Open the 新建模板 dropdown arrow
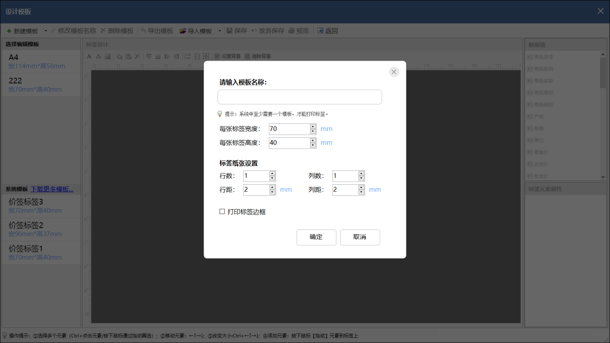 (45, 31)
